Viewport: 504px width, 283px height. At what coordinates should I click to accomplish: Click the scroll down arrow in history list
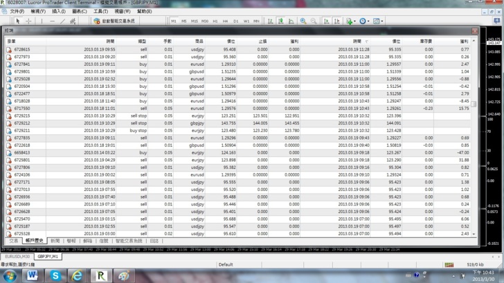click(475, 234)
